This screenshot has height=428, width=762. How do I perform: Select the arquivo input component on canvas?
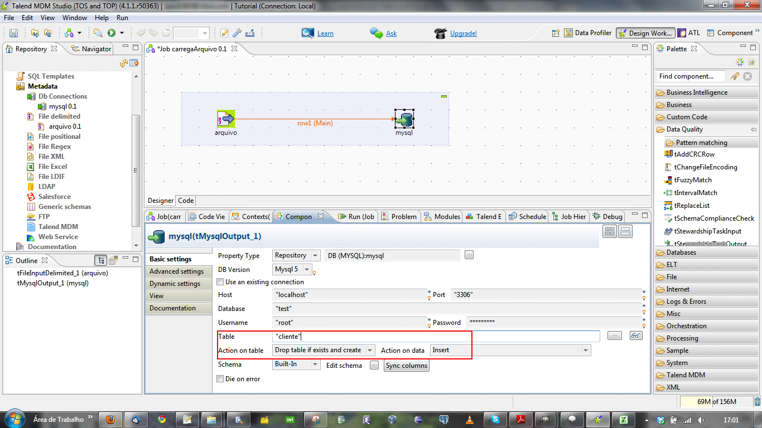226,119
